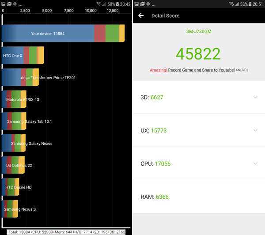Viewport: 265px width, 235px height.
Task: Select the Samsung Galaxy Nexus bar
Action: click(14, 143)
